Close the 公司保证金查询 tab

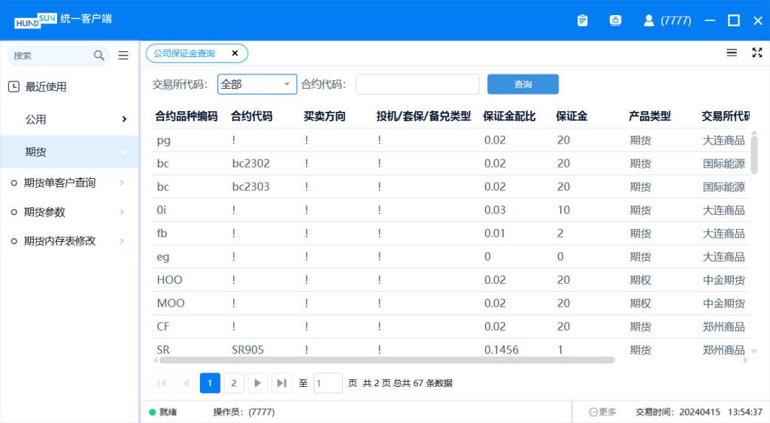pos(235,53)
